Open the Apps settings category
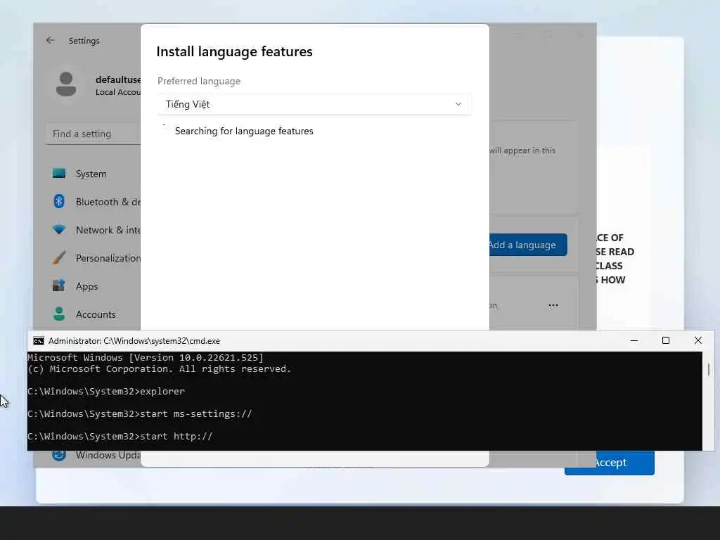This screenshot has width=720, height=540. tap(86, 286)
